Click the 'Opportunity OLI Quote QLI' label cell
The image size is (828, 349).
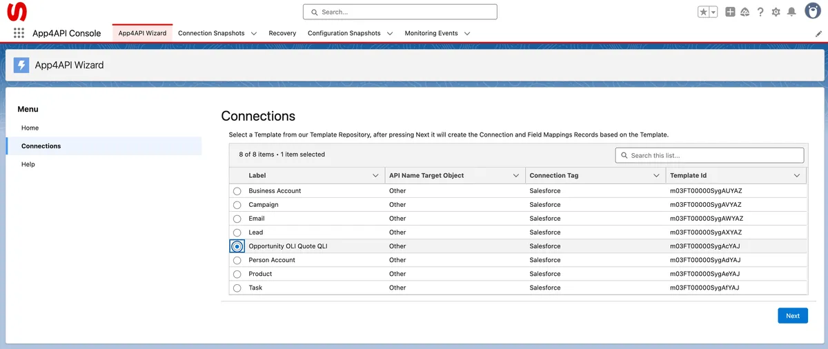tap(288, 246)
